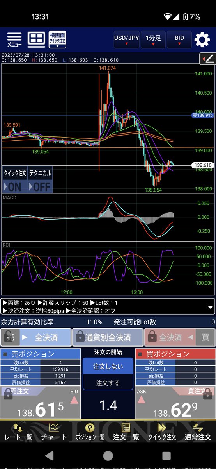Tap the 買ポジション header

click(x=175, y=354)
